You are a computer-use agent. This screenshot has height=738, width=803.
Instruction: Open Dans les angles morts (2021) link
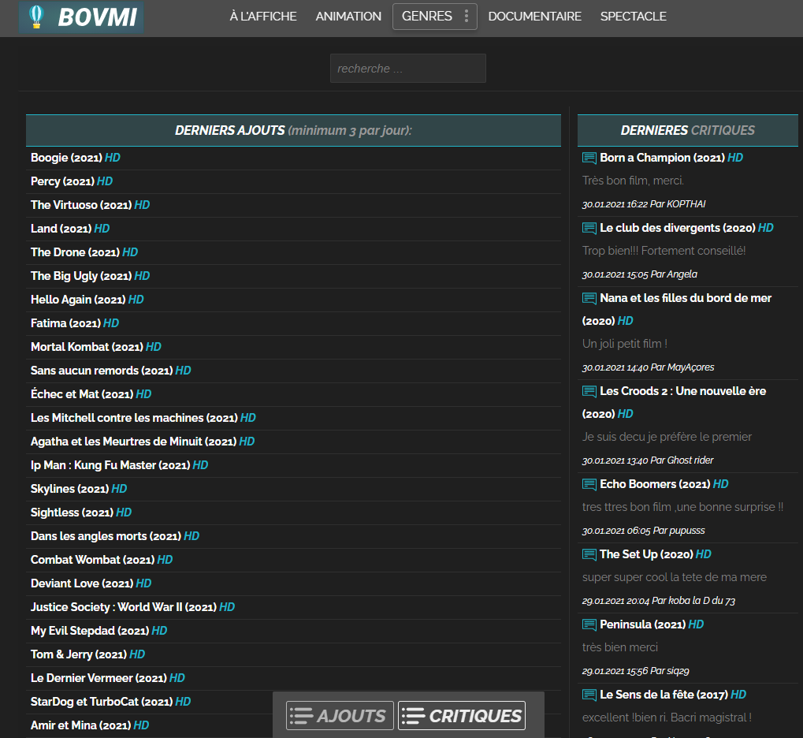[x=115, y=536]
